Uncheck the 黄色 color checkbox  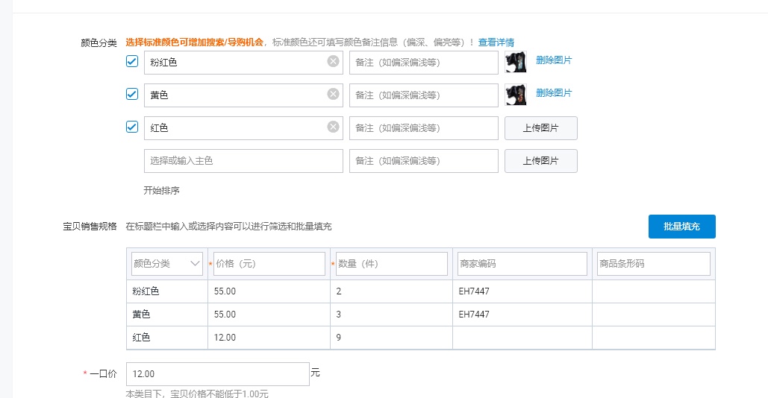pos(132,95)
